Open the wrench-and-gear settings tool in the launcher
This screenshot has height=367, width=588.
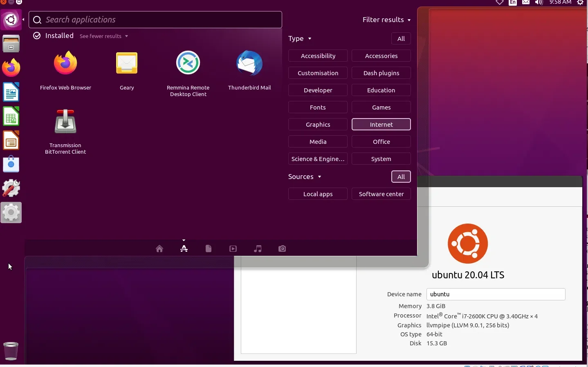point(11,188)
